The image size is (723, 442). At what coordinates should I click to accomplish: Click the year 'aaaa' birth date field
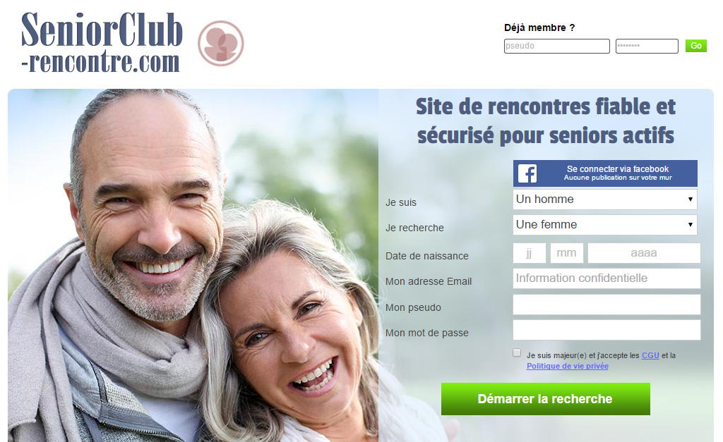644,253
